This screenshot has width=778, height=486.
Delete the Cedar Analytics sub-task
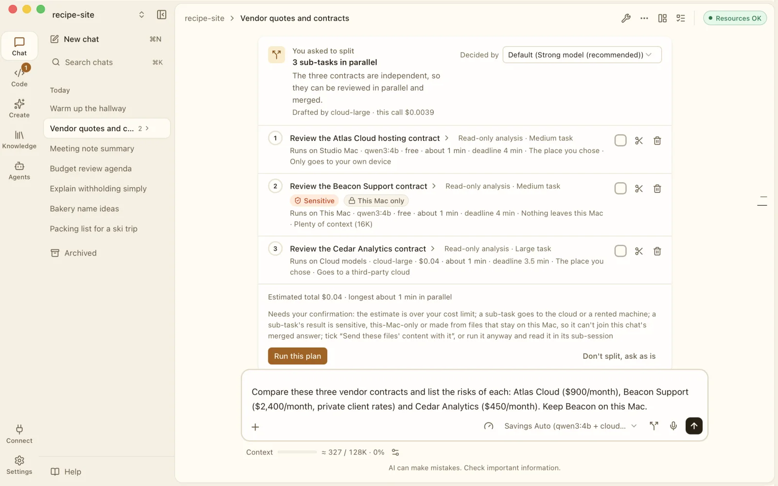click(657, 251)
